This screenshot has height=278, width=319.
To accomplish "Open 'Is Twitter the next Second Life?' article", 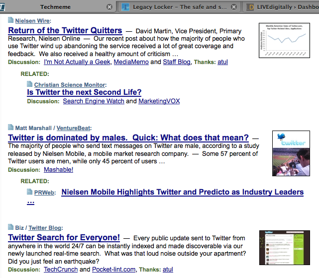I will tap(84, 92).
